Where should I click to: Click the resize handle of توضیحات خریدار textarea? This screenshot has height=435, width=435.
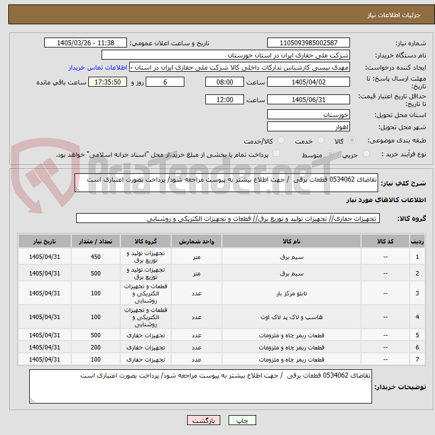[x=32, y=401]
